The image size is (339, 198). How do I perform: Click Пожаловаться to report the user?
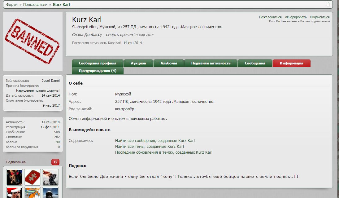(x=270, y=17)
